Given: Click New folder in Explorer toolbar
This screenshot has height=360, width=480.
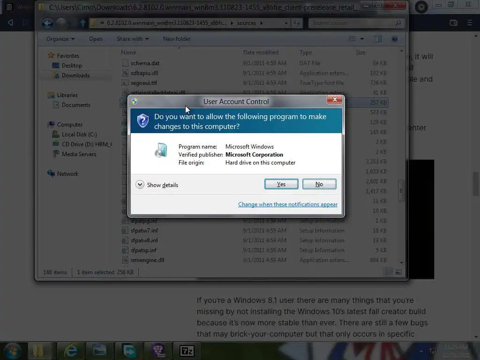Looking at the screenshot, I should tap(177, 39).
